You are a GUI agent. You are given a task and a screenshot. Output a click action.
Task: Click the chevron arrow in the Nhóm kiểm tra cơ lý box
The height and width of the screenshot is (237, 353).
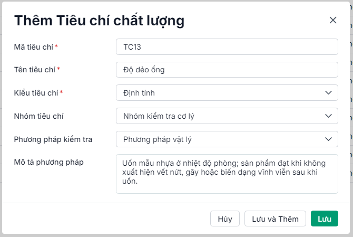click(329, 116)
